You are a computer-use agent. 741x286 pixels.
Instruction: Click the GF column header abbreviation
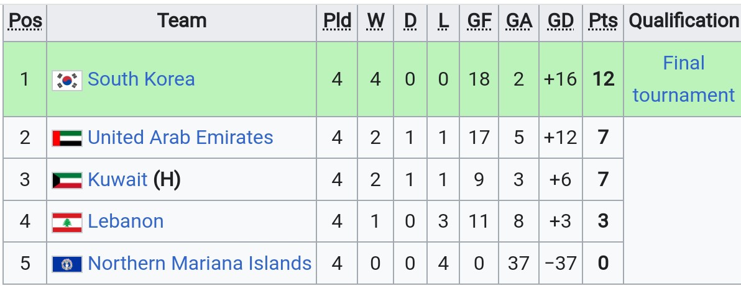479,20
